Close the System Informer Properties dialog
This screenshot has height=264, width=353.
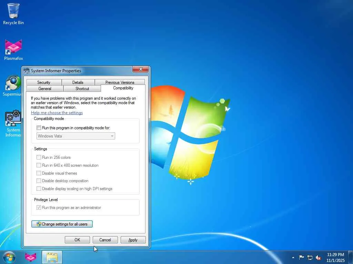(141, 69)
